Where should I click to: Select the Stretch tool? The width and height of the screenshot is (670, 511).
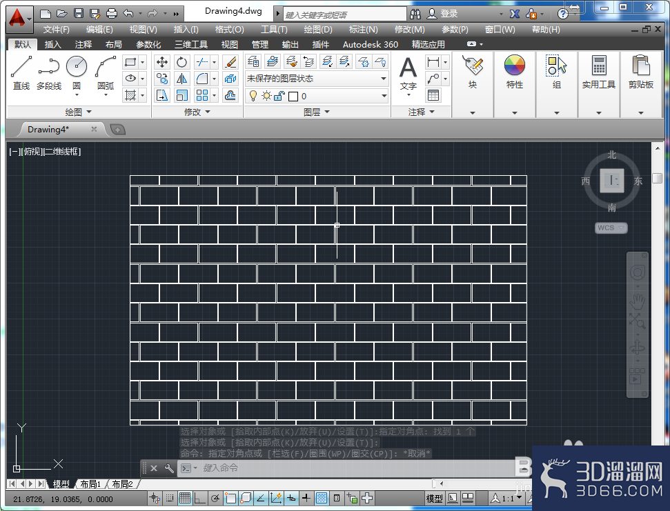pyautogui.click(x=162, y=94)
